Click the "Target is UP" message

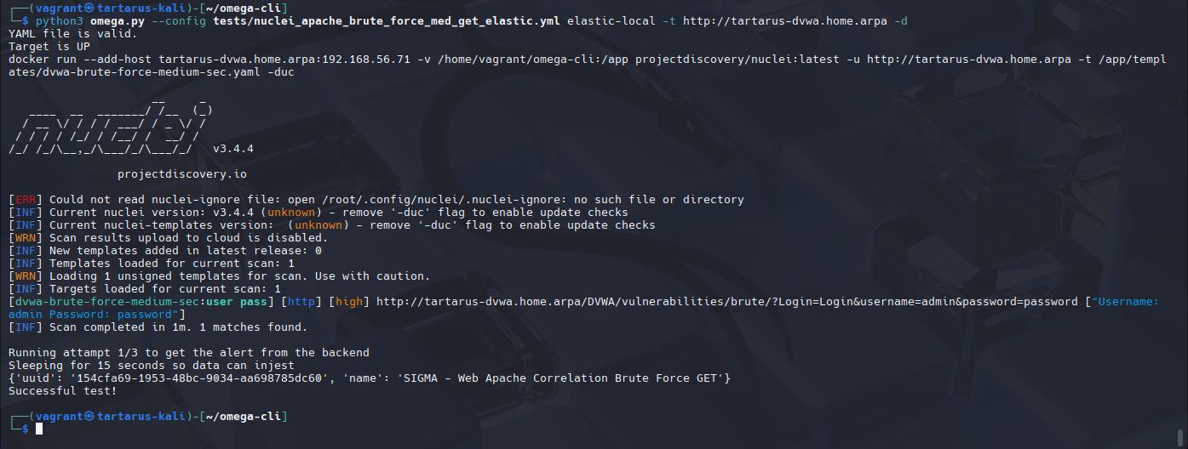(49, 46)
